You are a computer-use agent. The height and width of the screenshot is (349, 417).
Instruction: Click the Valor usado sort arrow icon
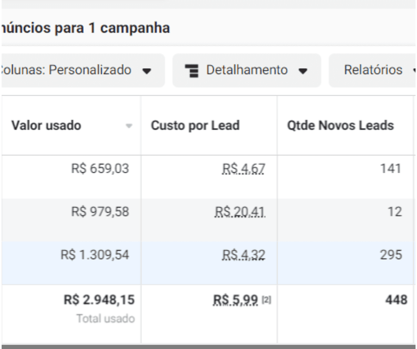pos(129,126)
